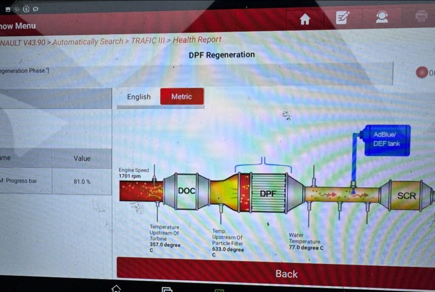Click the 81.0 % progress value

click(82, 182)
